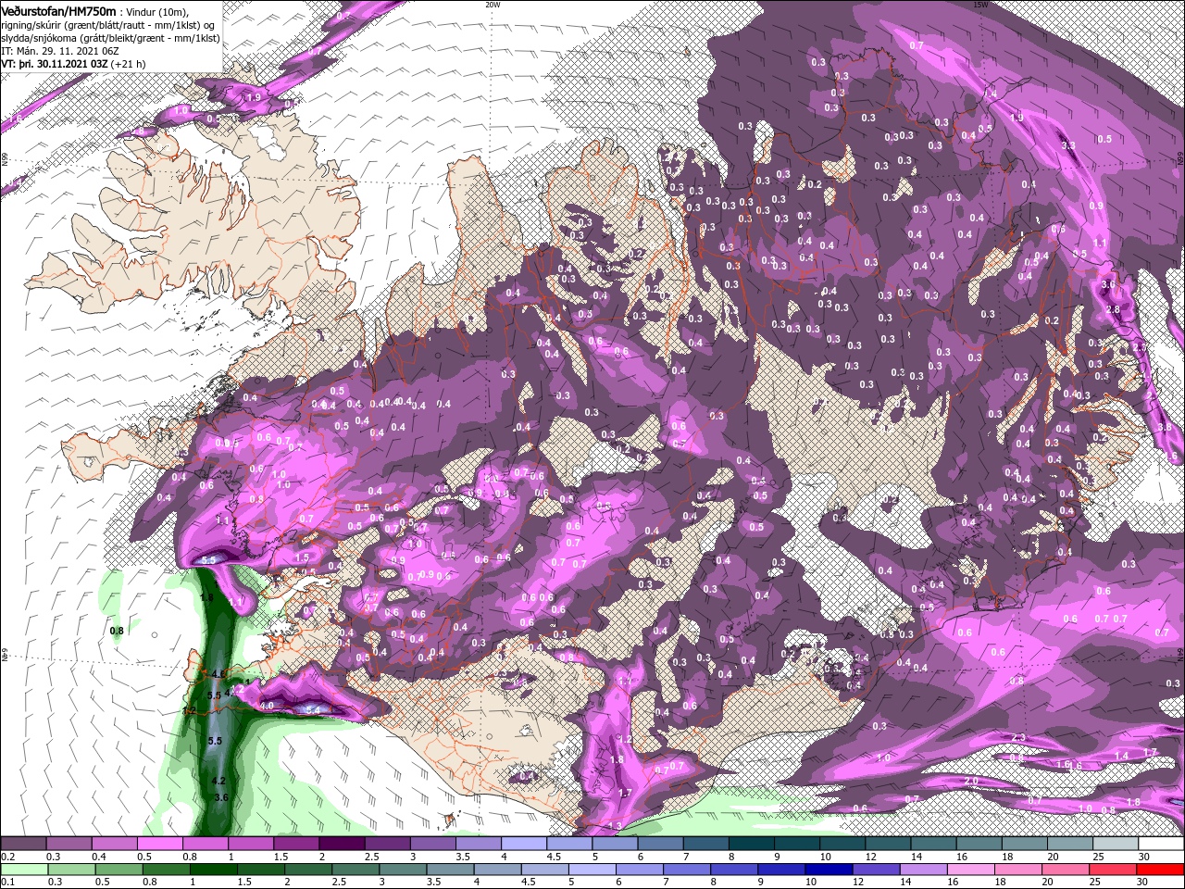This screenshot has height=889, width=1185.
Task: Click the '3.3' precipitation value on the map
Action: coord(1067,145)
